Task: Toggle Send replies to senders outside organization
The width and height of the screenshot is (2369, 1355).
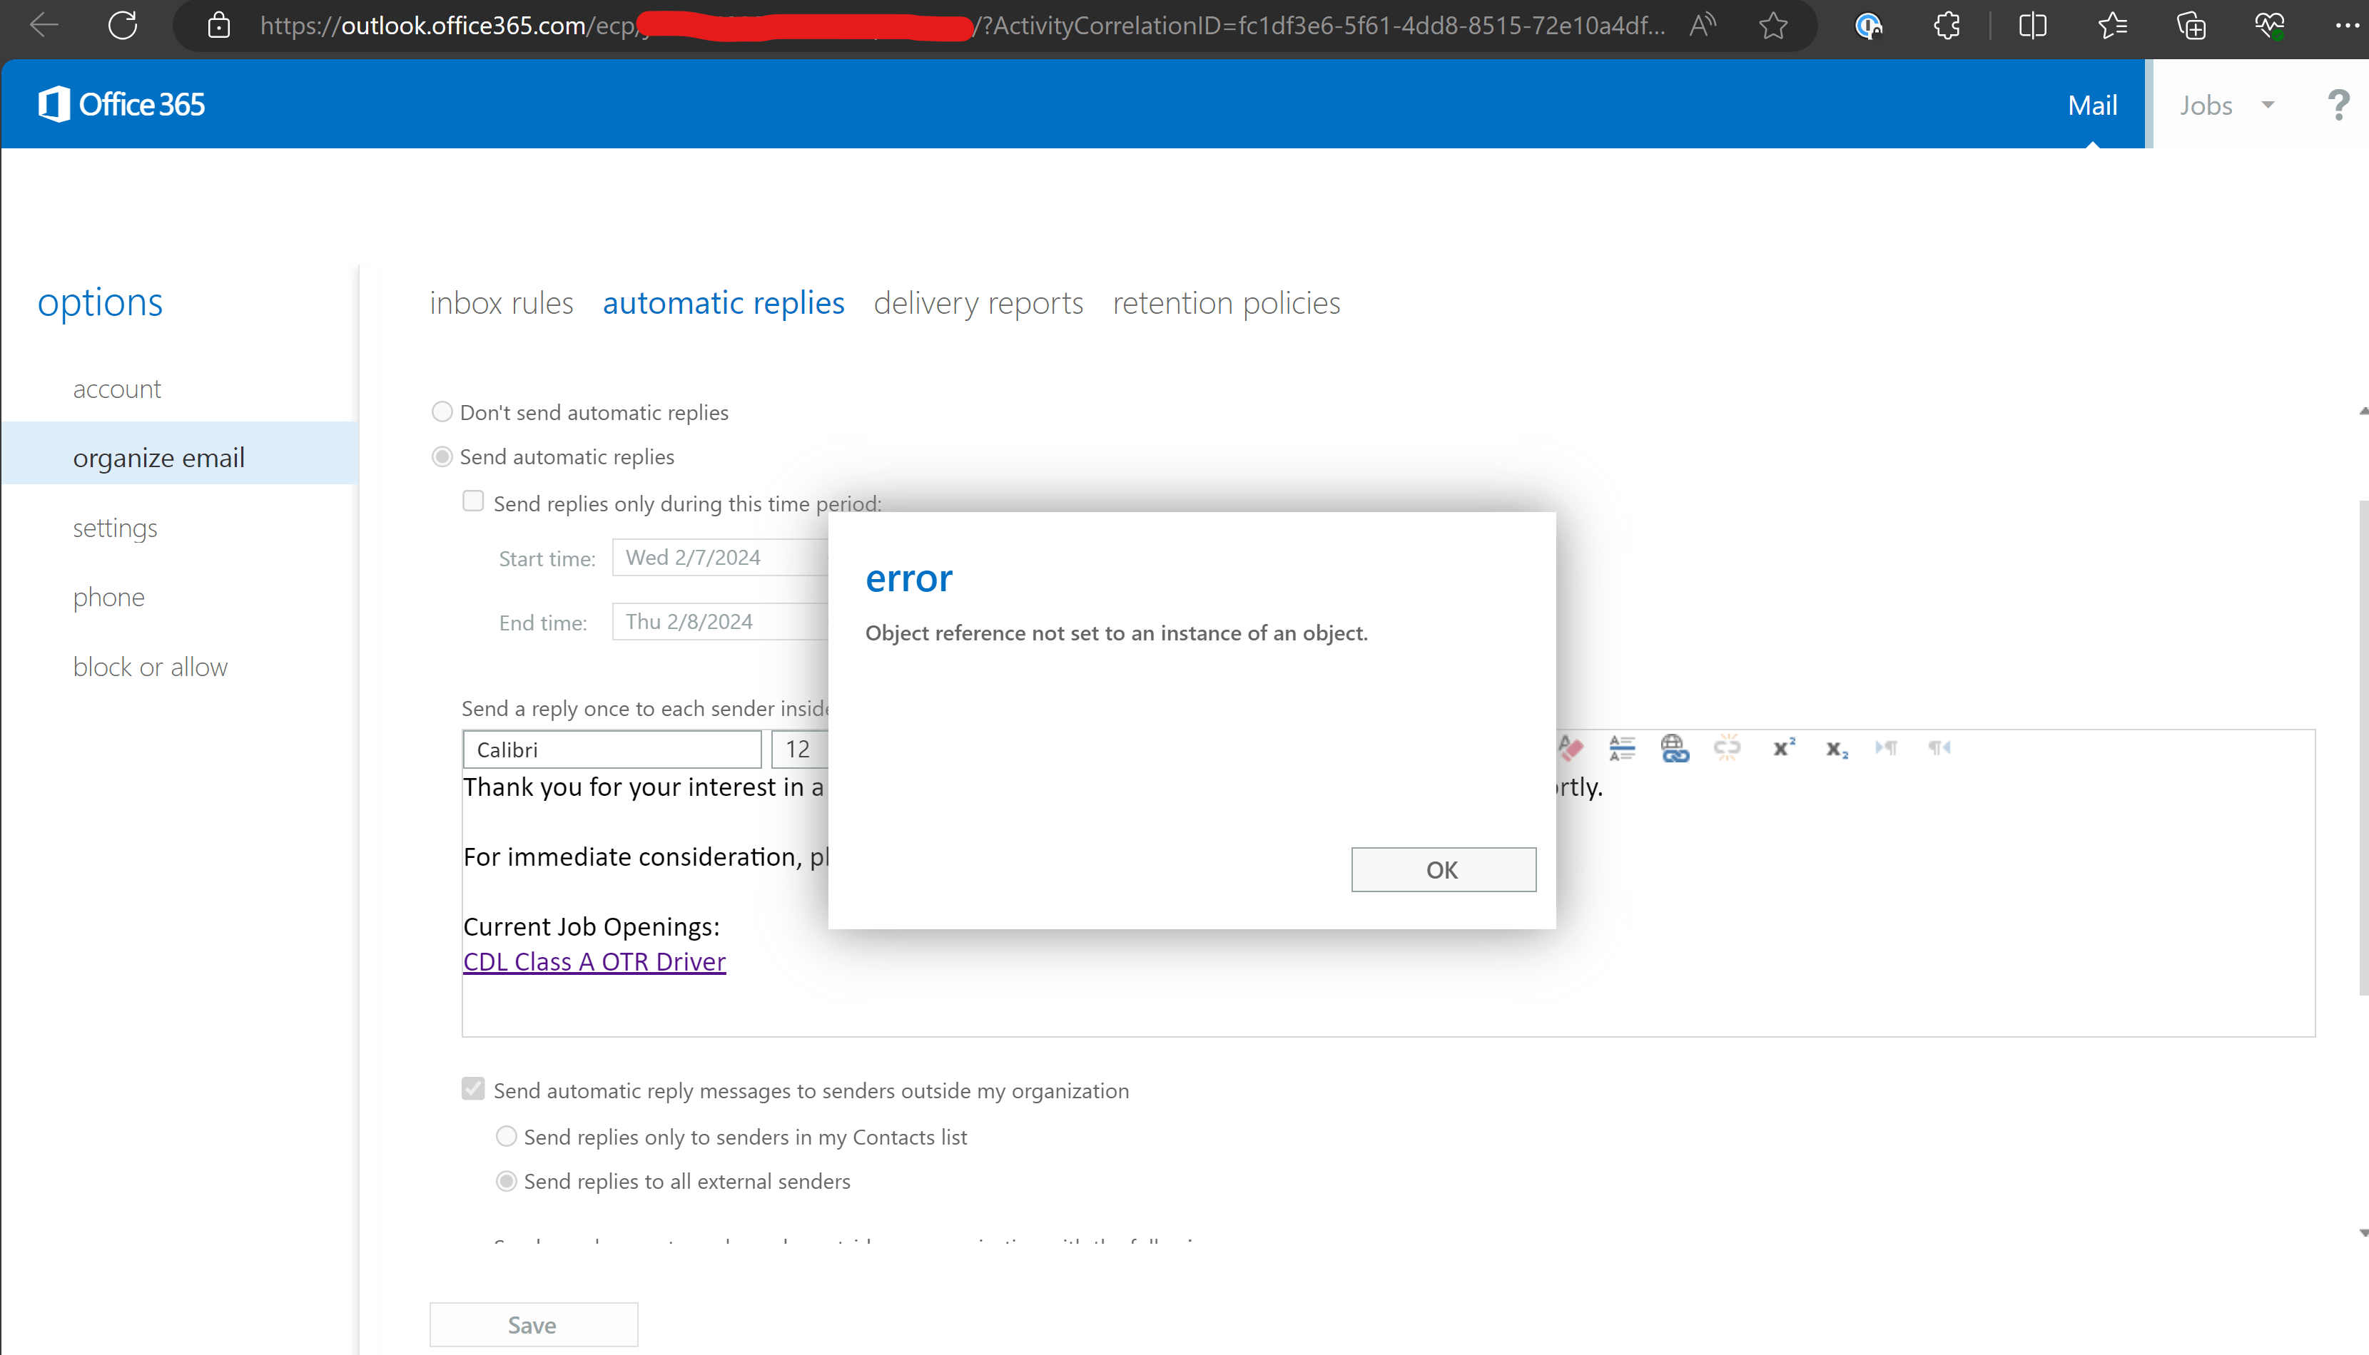Action: (473, 1089)
